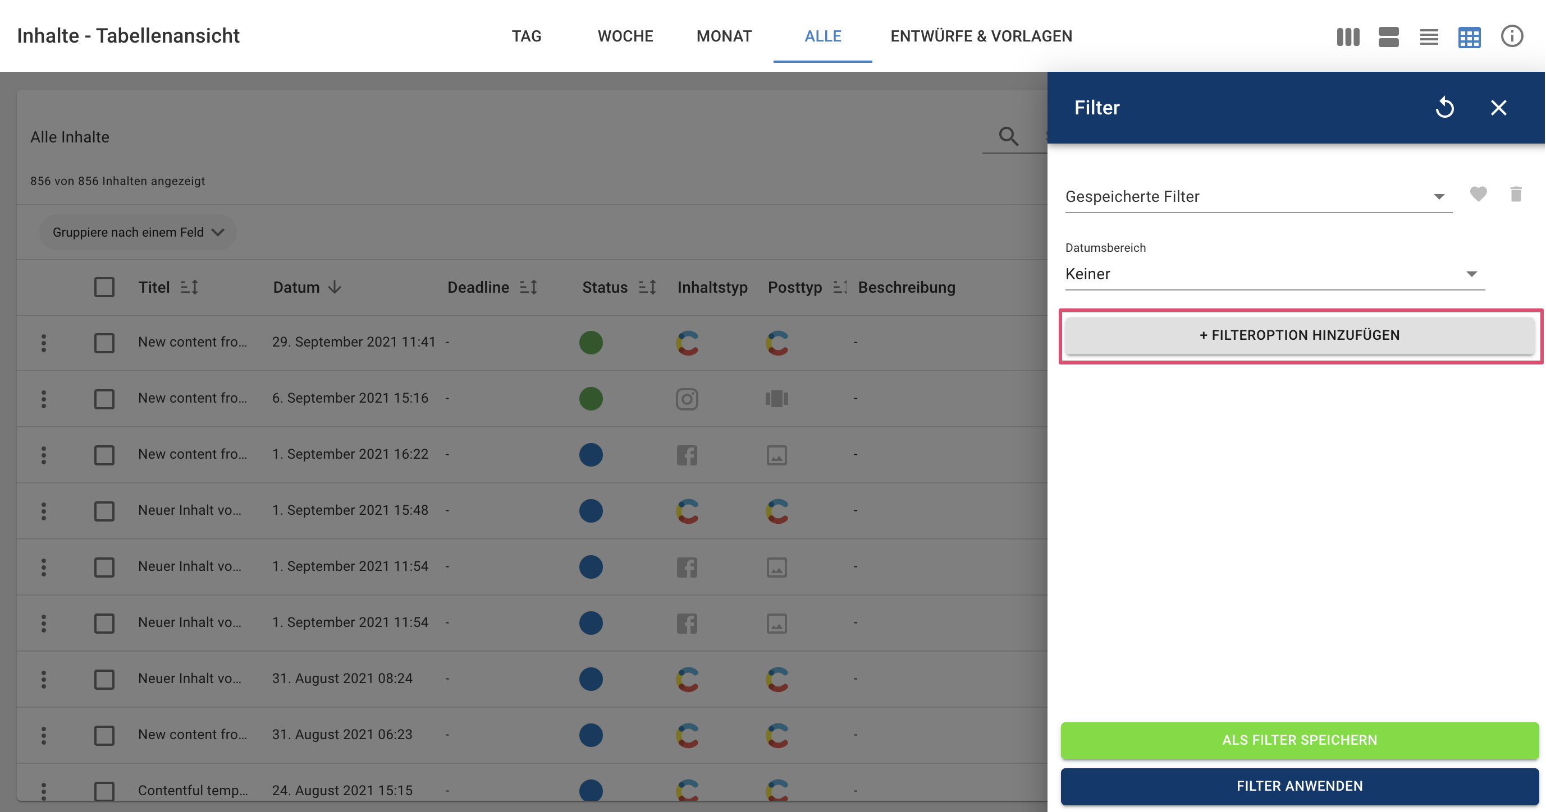
Task: Toggle the select-all checkbox in table header
Action: tap(104, 287)
